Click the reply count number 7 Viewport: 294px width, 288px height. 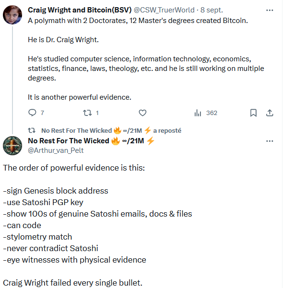(x=43, y=113)
